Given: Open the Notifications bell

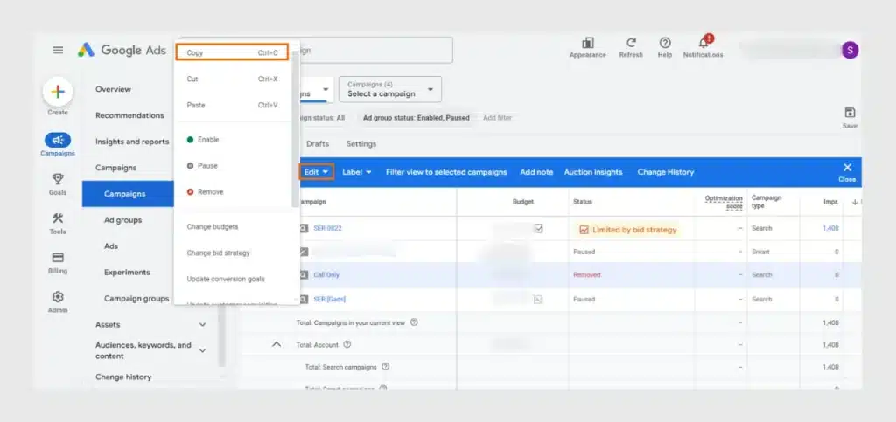Looking at the screenshot, I should pyautogui.click(x=703, y=43).
